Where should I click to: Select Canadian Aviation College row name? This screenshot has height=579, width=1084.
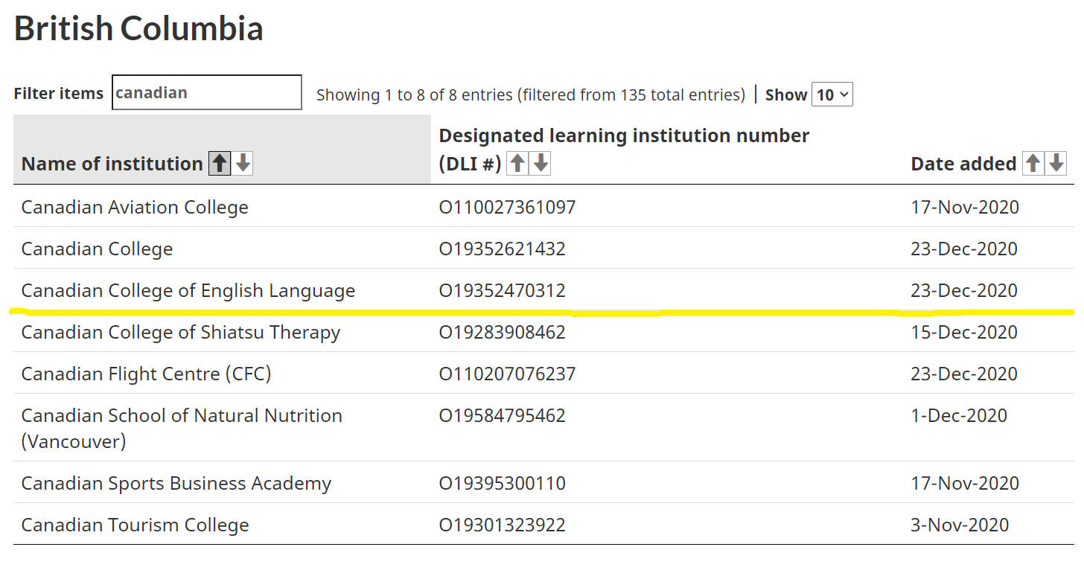pyautogui.click(x=135, y=207)
